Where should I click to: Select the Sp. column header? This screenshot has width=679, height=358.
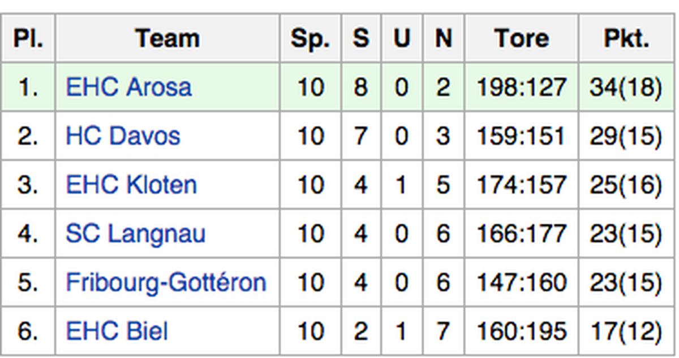tap(310, 38)
